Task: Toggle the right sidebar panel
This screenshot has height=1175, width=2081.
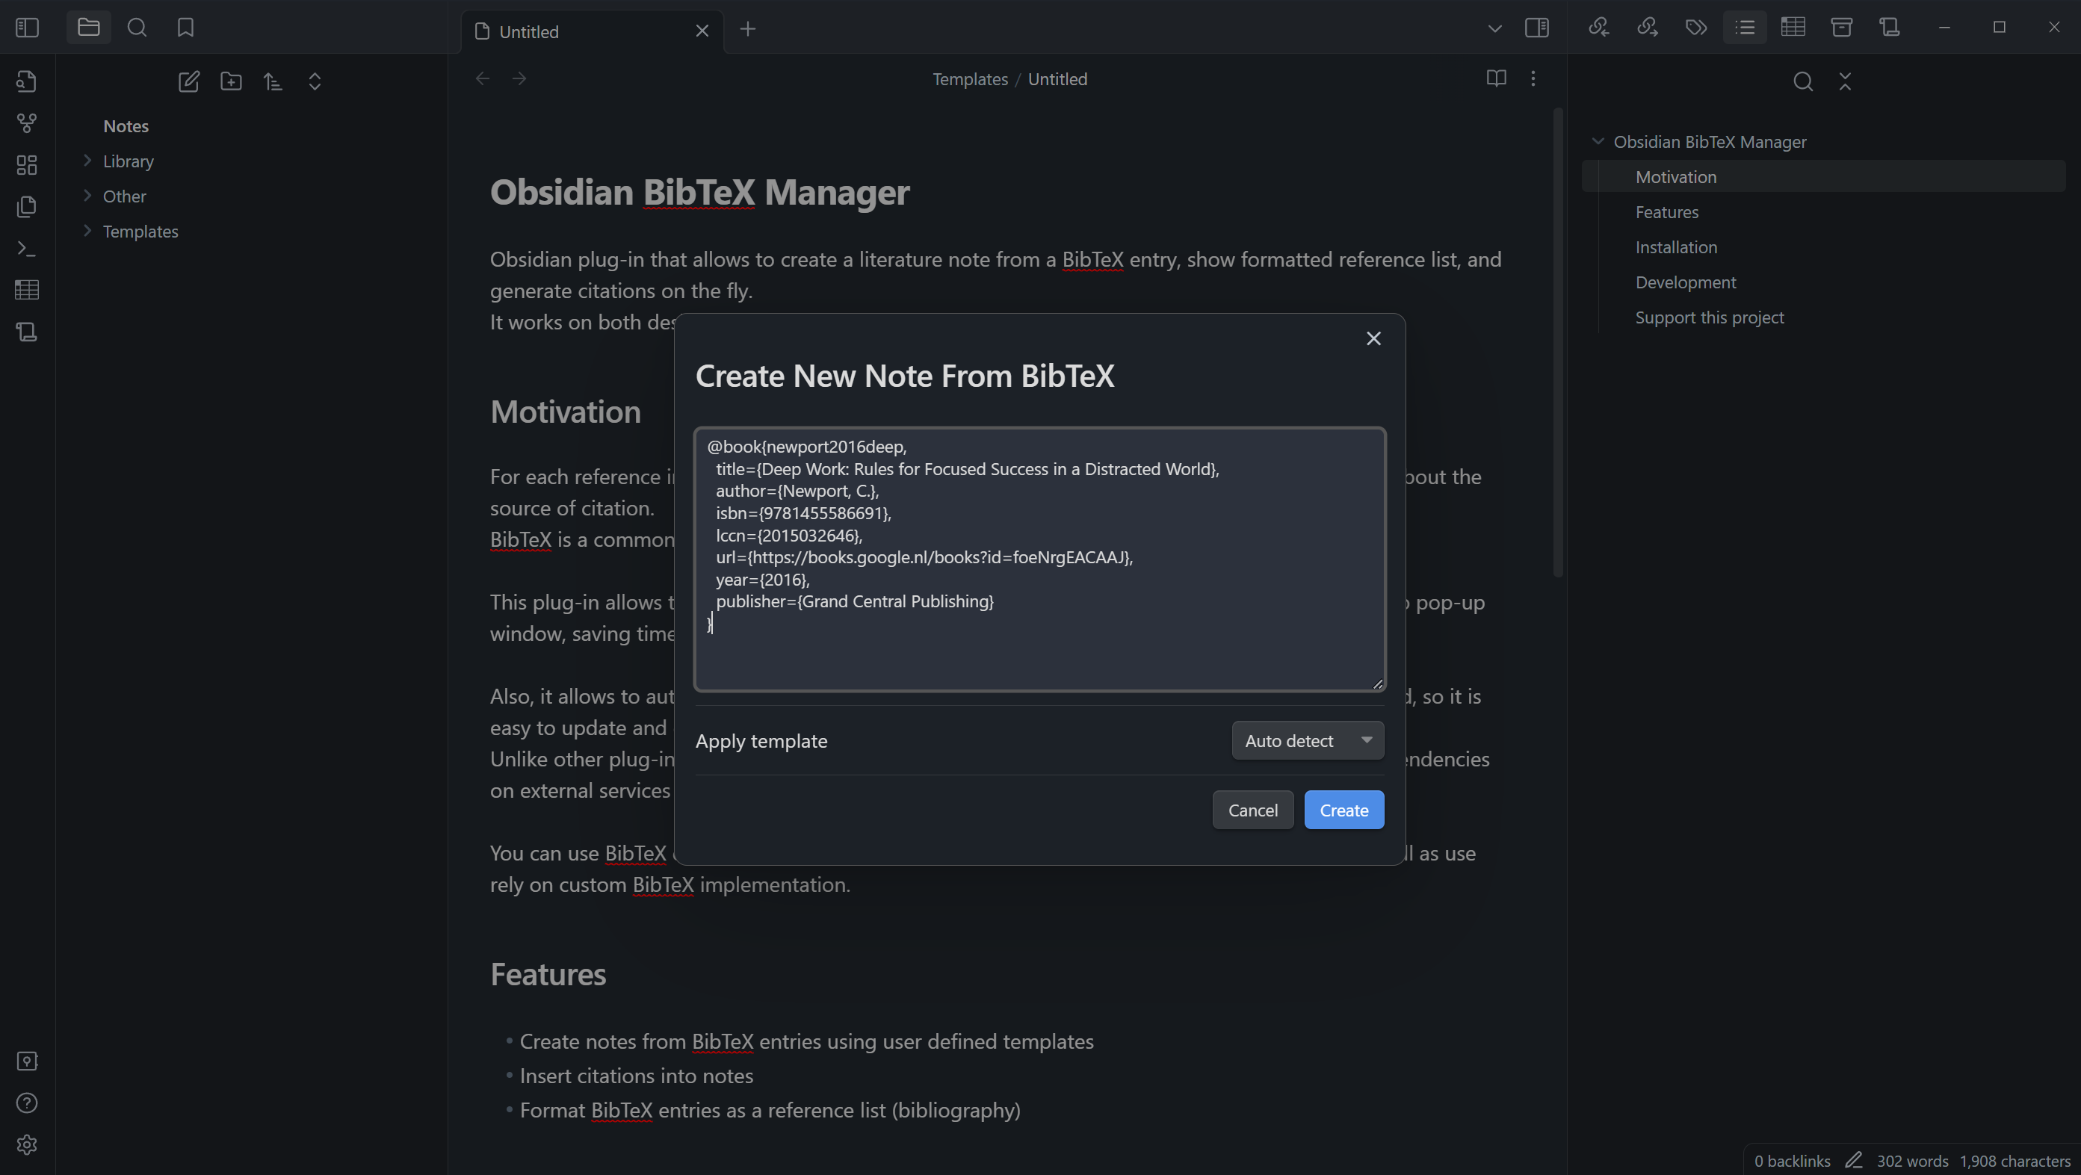Action: click(1536, 28)
